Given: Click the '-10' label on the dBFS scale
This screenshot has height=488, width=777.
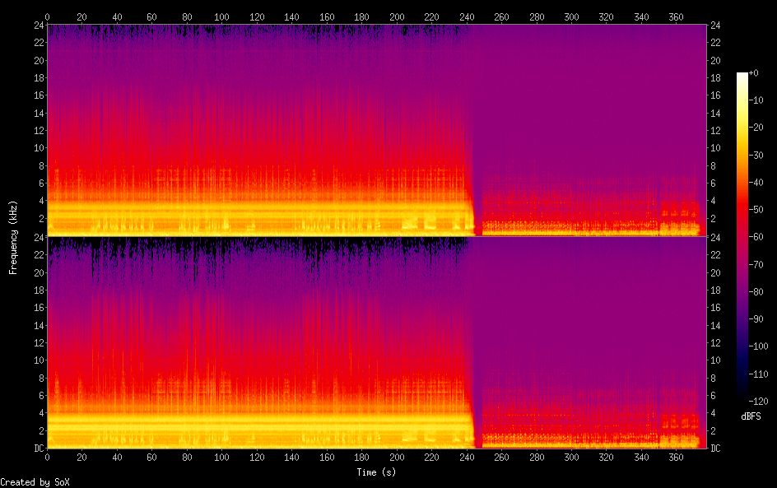Looking at the screenshot, I should (756, 100).
